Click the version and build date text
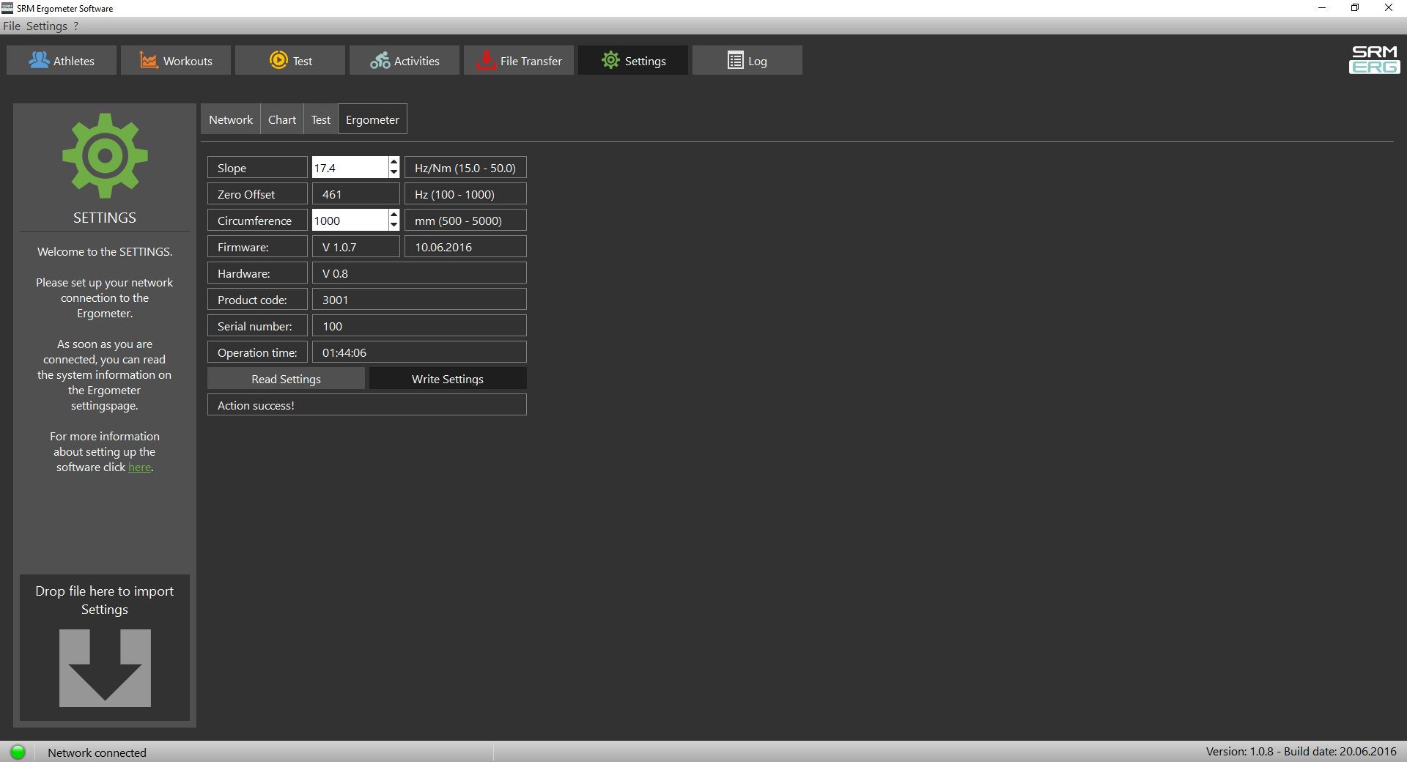Screen dimensions: 1407x762 pos(1301,752)
